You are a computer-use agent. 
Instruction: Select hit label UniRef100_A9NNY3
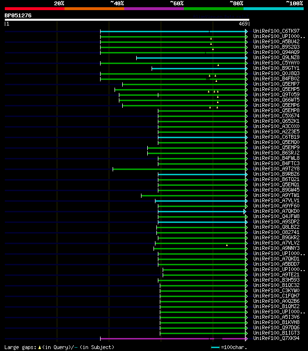[x=276, y=248]
